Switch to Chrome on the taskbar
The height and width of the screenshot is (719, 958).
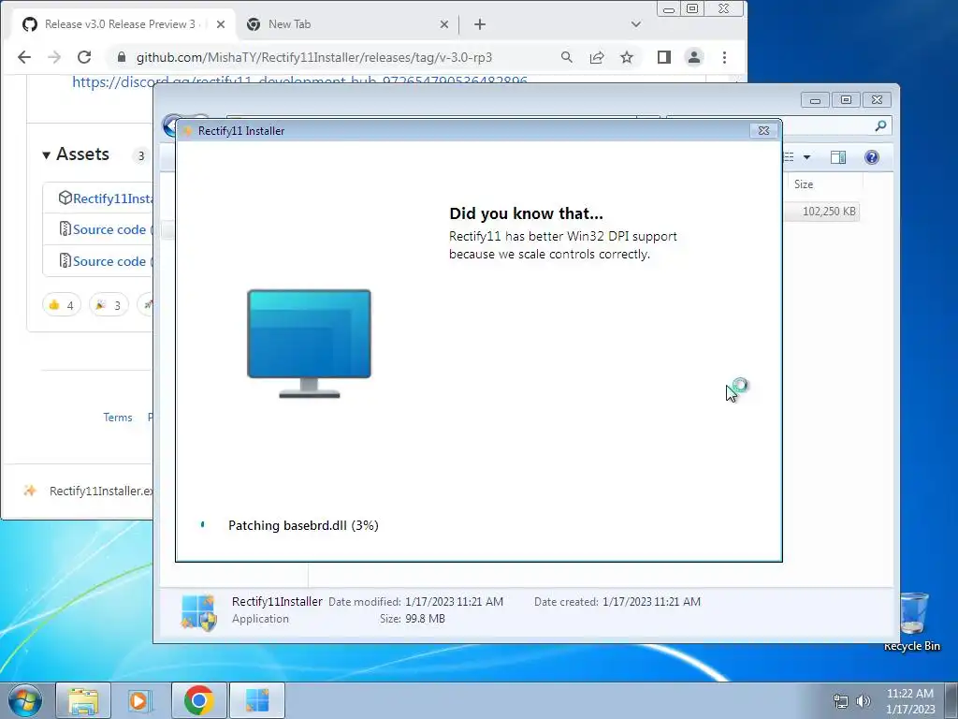click(x=198, y=700)
